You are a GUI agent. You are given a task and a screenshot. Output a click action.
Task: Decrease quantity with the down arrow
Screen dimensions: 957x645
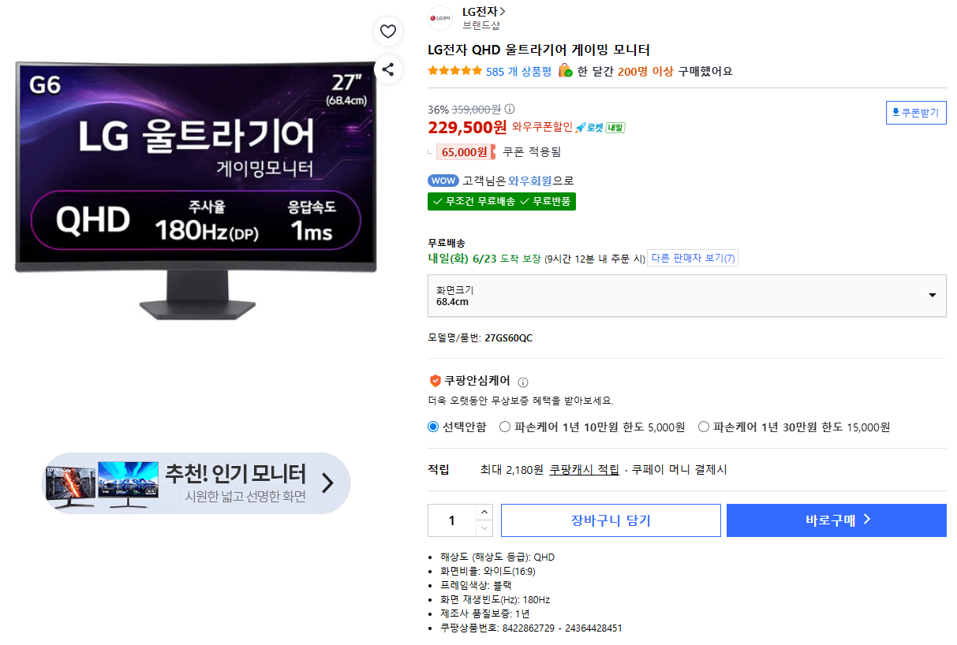(x=484, y=528)
